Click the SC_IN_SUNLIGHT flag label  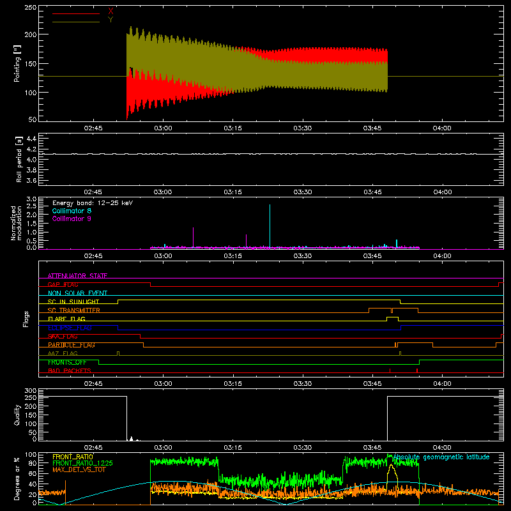[73, 301]
